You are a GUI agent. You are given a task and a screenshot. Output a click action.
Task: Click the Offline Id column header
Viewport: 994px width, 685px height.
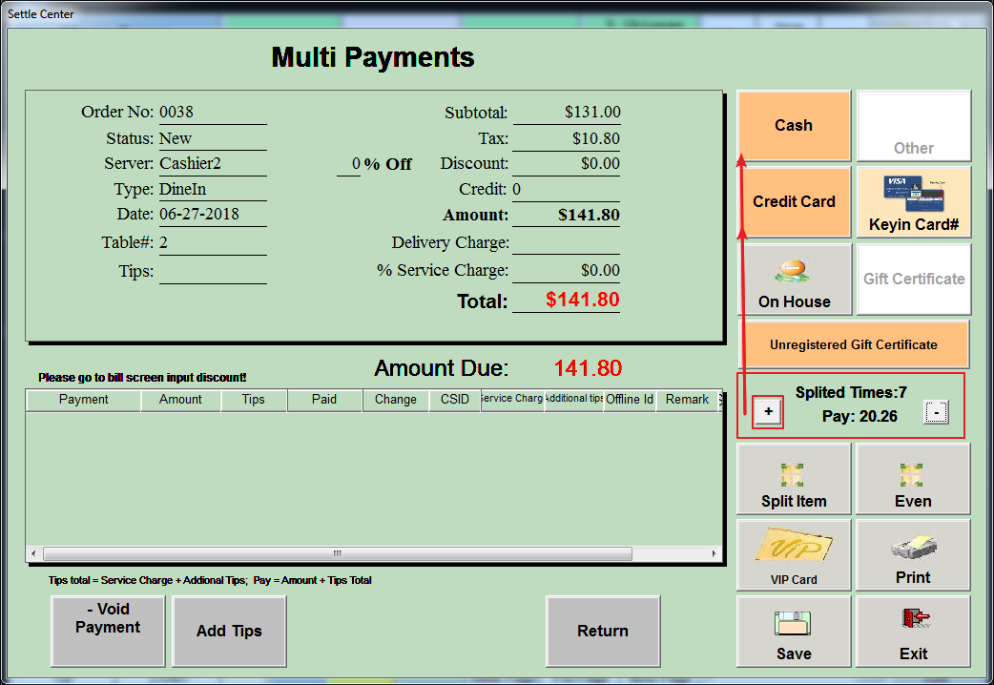tap(630, 400)
